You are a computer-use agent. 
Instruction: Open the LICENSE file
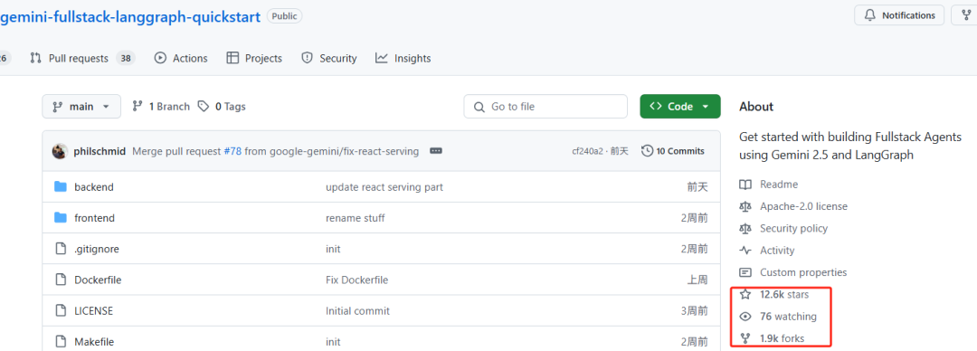point(93,310)
